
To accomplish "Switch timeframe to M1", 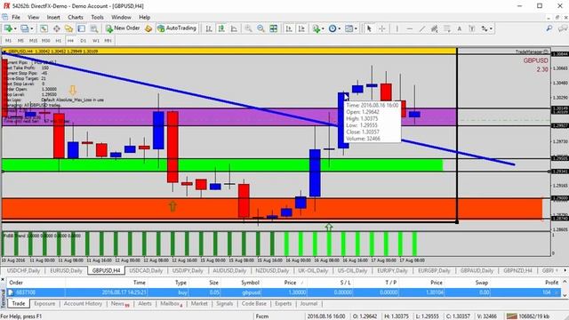I will (8, 41).
